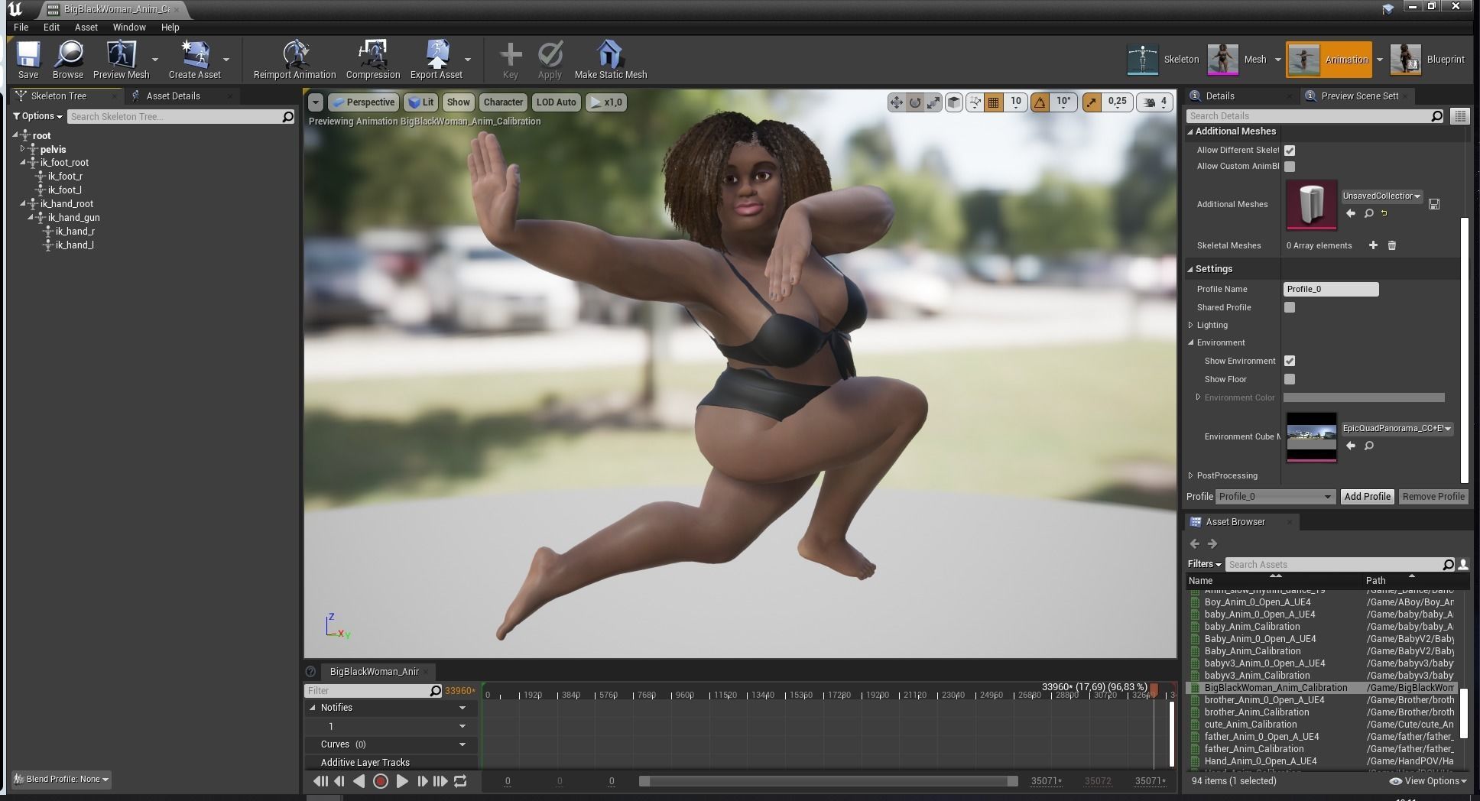Open the LOD Auto dropdown
Screen dimensions: 1480x801
[557, 102]
